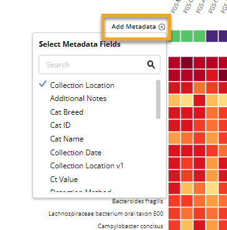Choose Cat Name from the field list

coord(67,139)
